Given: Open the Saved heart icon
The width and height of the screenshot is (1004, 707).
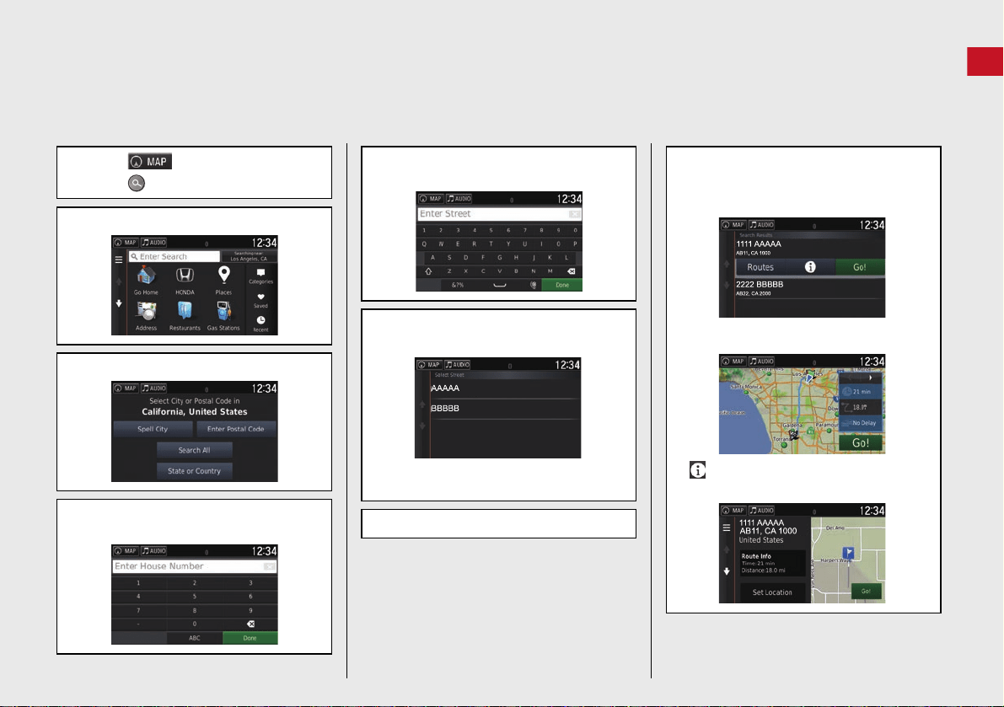Looking at the screenshot, I should pos(260,297).
